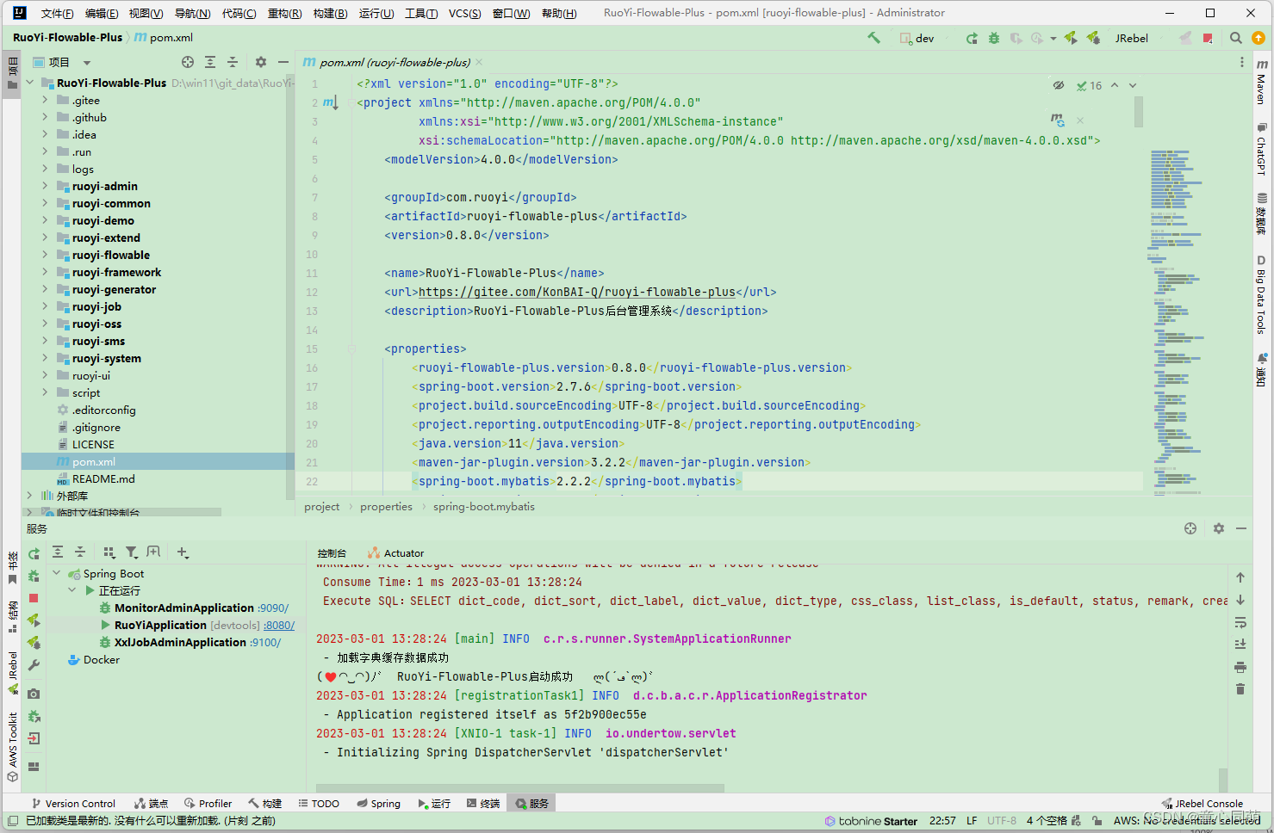Click the Build project hammer icon
1274x833 pixels.
point(873,38)
